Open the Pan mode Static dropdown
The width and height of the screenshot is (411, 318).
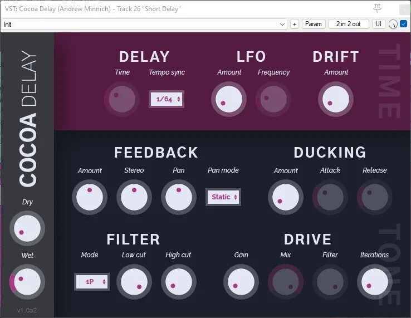tap(223, 197)
